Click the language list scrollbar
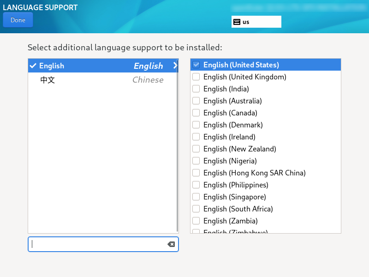Image resolution: width=369 pixels, height=277 pixels. click(x=177, y=148)
